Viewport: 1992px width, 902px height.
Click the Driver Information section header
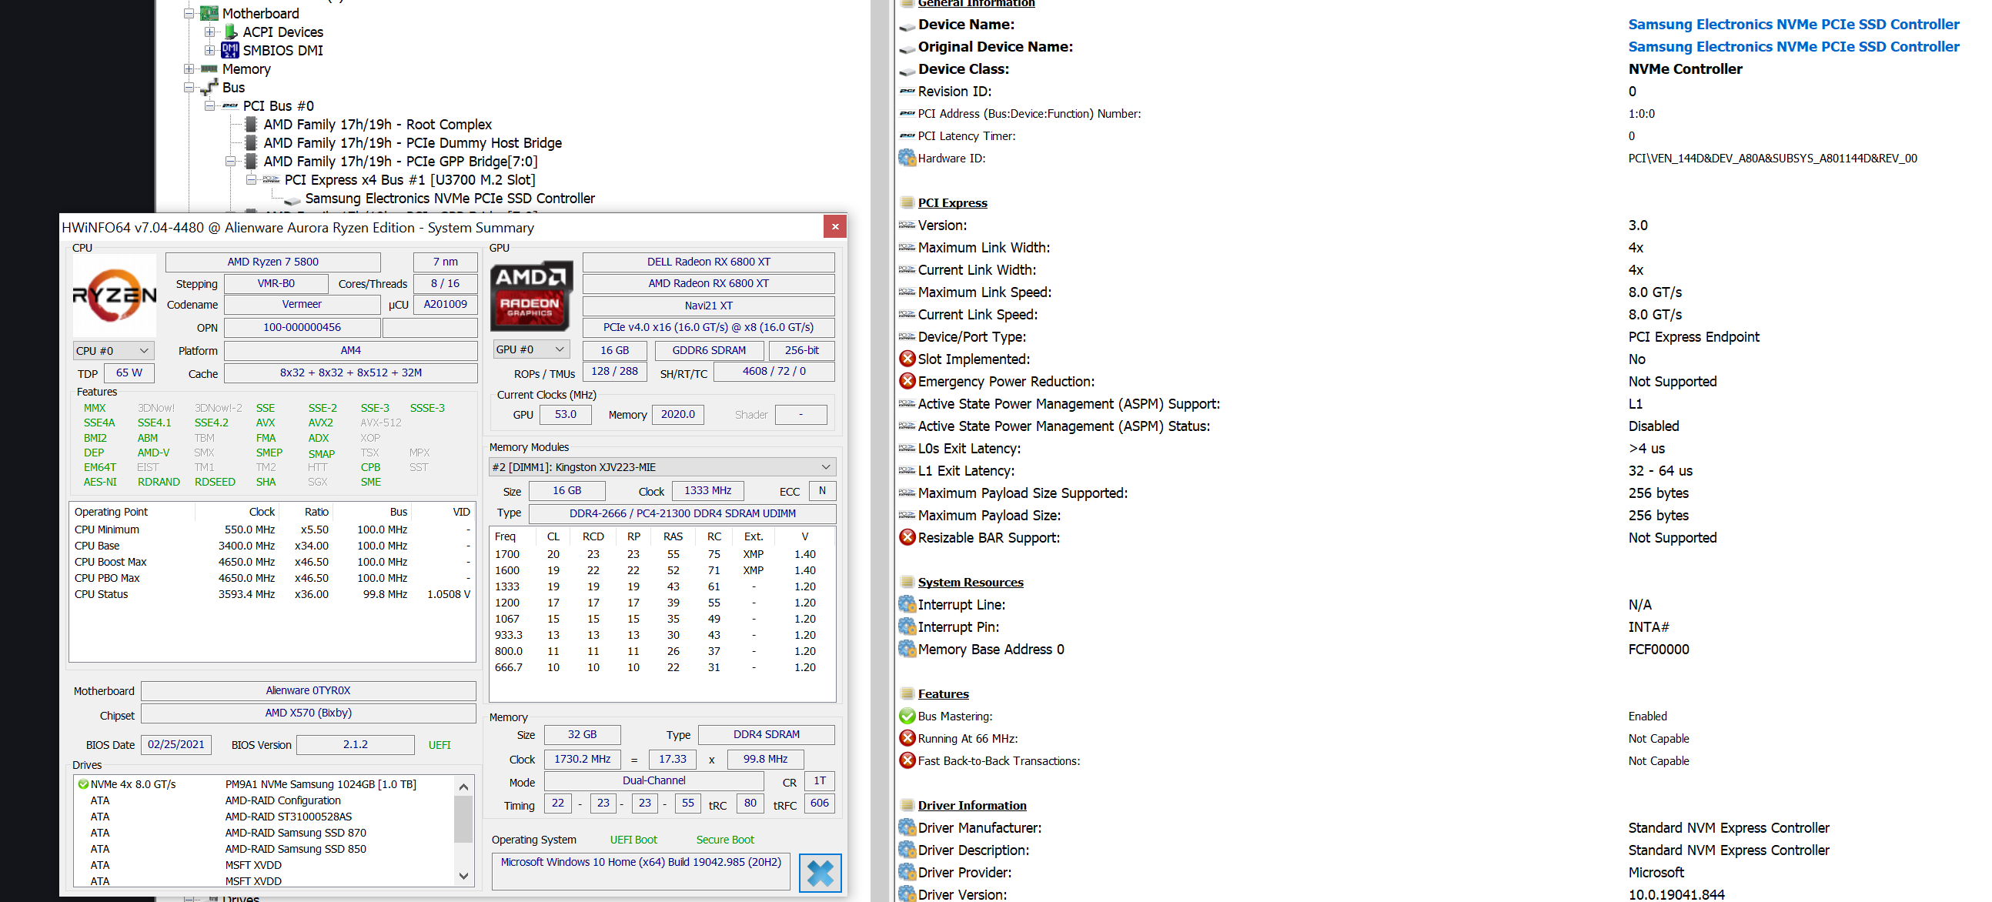(x=972, y=805)
